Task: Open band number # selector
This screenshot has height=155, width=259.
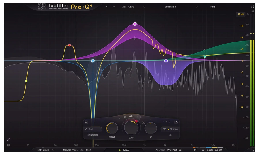Action: coord(166,122)
